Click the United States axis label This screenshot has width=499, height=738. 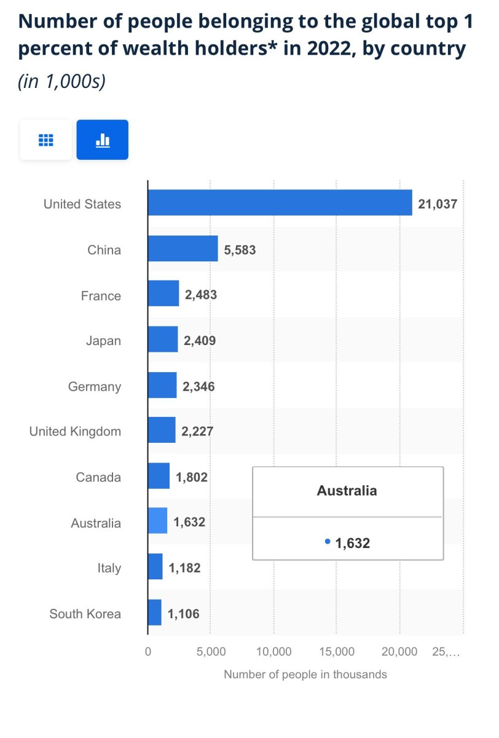click(82, 204)
